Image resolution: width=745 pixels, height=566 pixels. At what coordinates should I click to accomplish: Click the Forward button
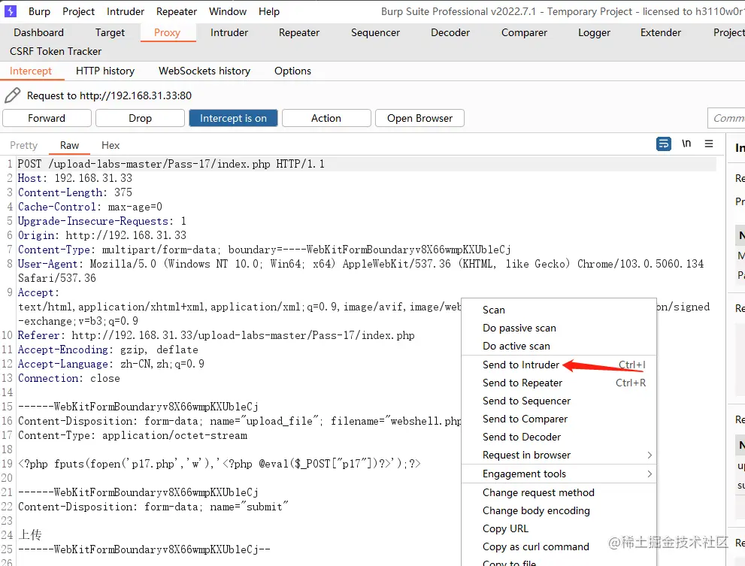pyautogui.click(x=47, y=118)
